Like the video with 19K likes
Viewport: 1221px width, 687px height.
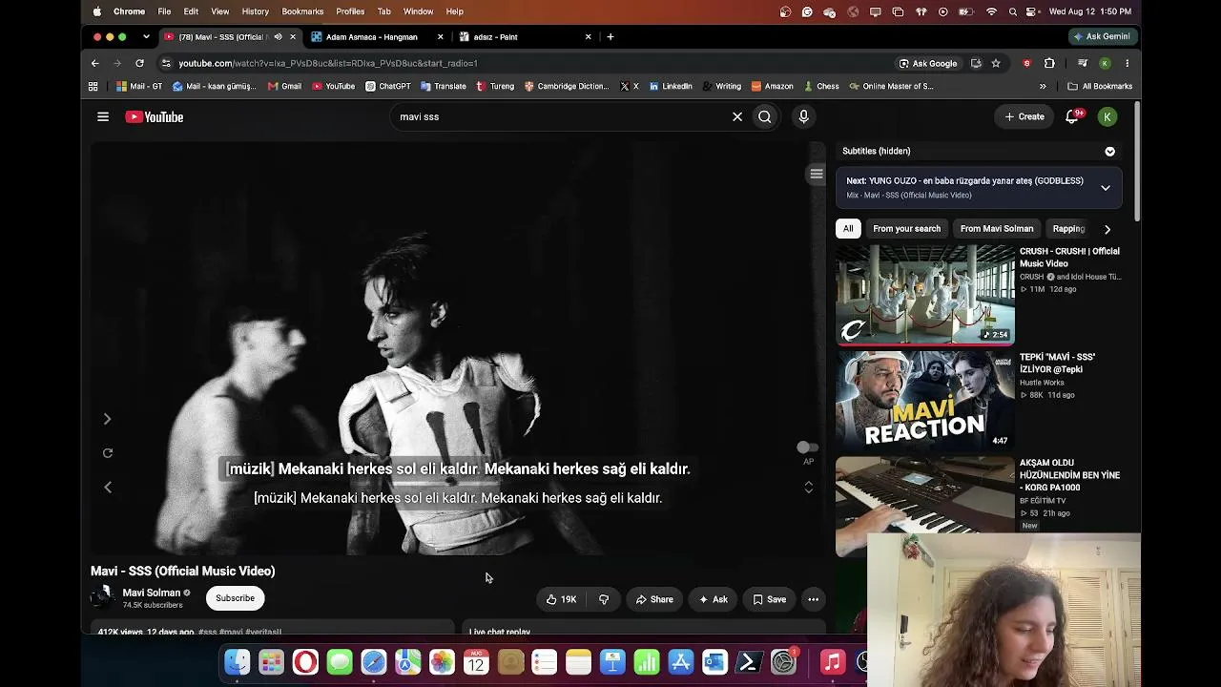561,599
